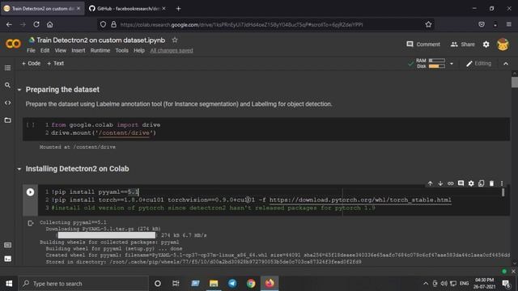Viewport: 518px width, 291px height.
Task: Open Google Chrome from the taskbar
Action: (251, 284)
